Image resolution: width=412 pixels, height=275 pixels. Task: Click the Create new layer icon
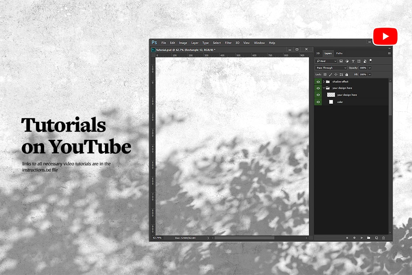click(x=377, y=238)
